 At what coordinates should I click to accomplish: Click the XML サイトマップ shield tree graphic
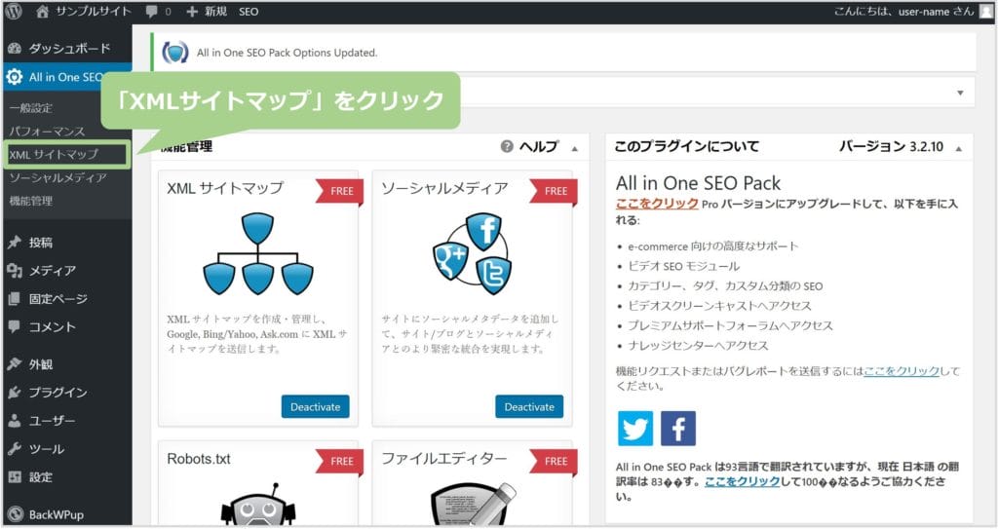coord(257,253)
